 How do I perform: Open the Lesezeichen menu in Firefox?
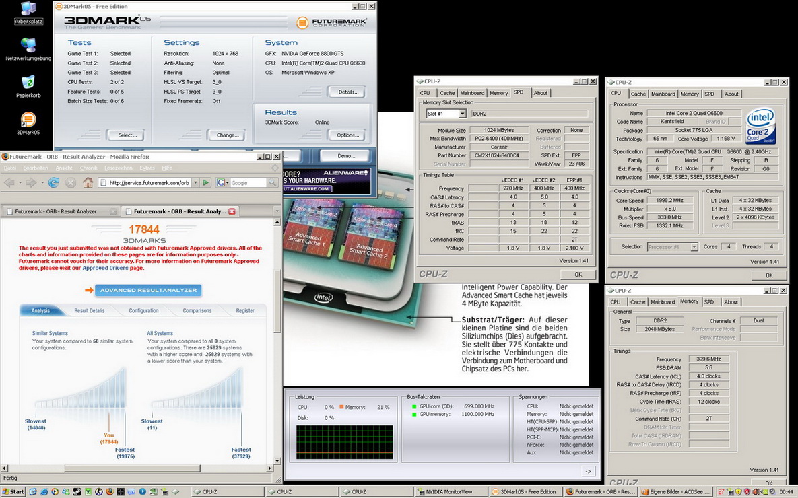coord(118,168)
